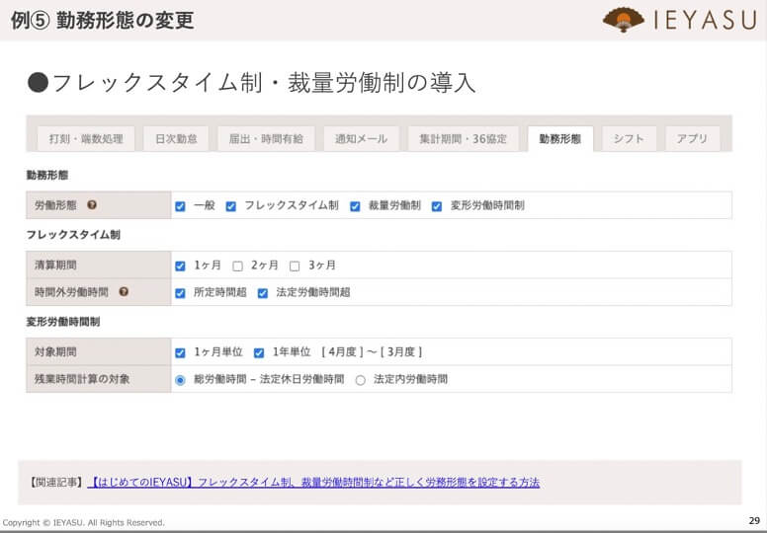Uncheck the 一般 work style checkbox
This screenshot has height=533, width=767.
(x=180, y=206)
